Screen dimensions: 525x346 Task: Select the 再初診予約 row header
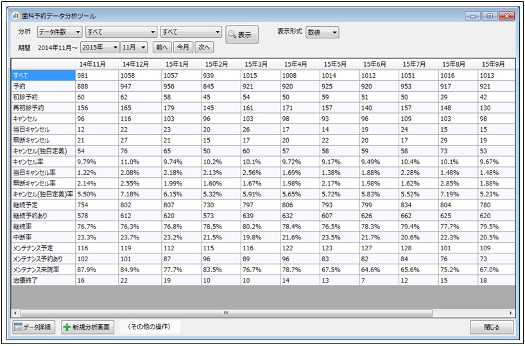(x=43, y=108)
